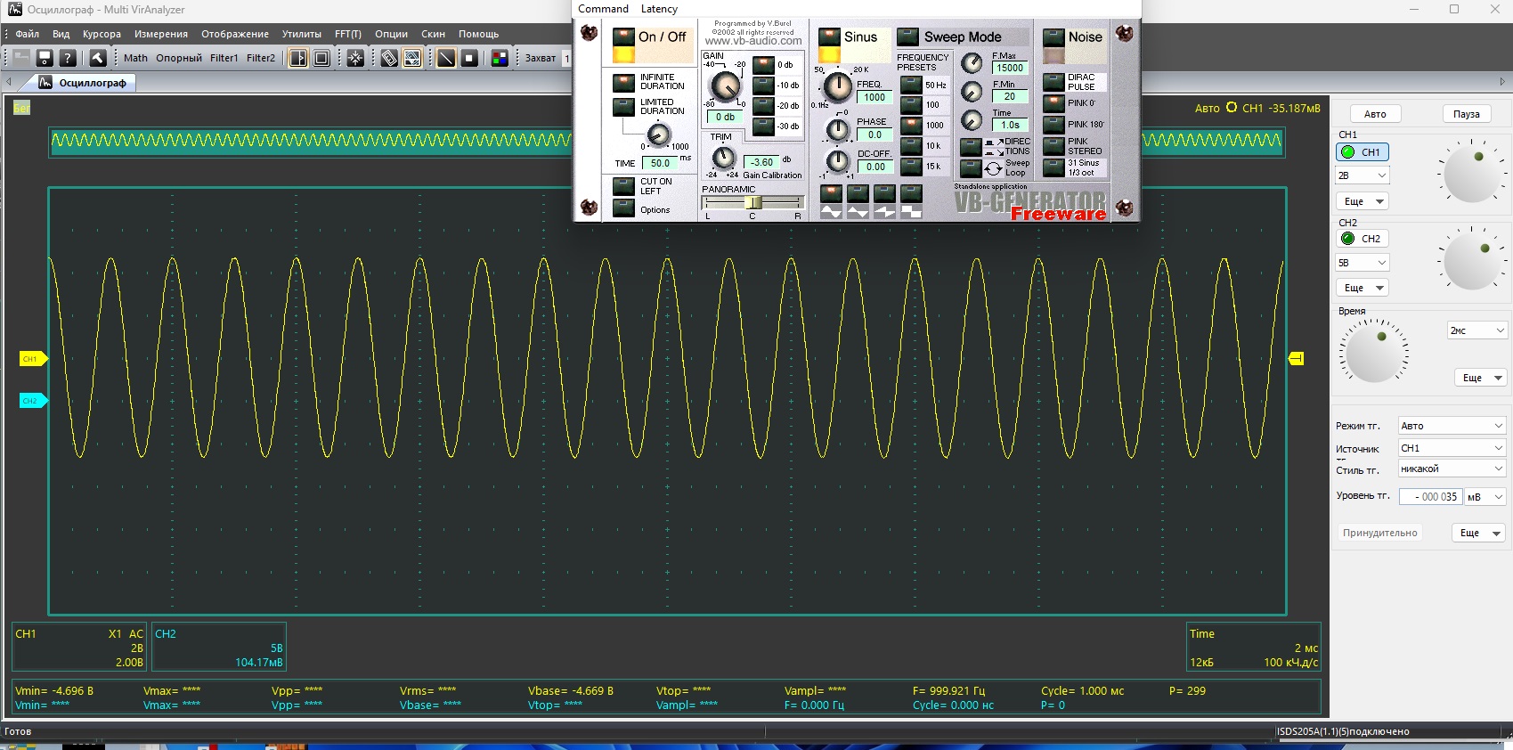The width and height of the screenshot is (1513, 750).
Task: Adjust the PANORAMIC balance slider
Action: pos(753,203)
